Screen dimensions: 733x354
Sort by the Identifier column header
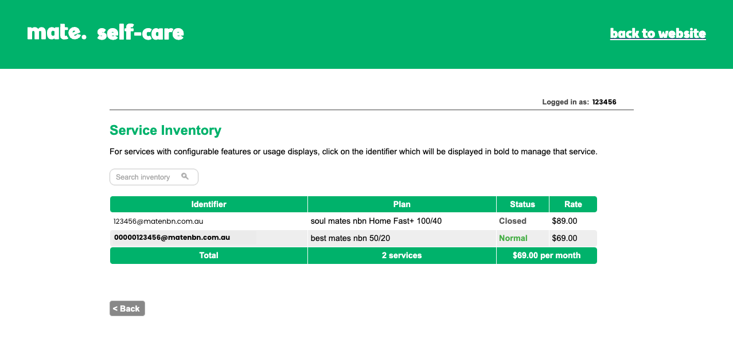click(209, 204)
